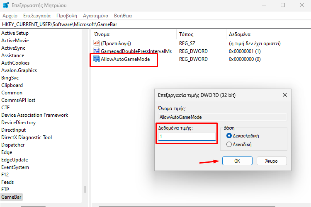Click the Όνομα τιμής field
Image resolution: width=311 pixels, height=207 pixels.
coord(223,117)
